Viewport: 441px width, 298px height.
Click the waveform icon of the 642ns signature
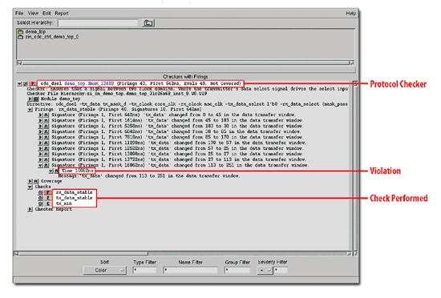pos(47,115)
